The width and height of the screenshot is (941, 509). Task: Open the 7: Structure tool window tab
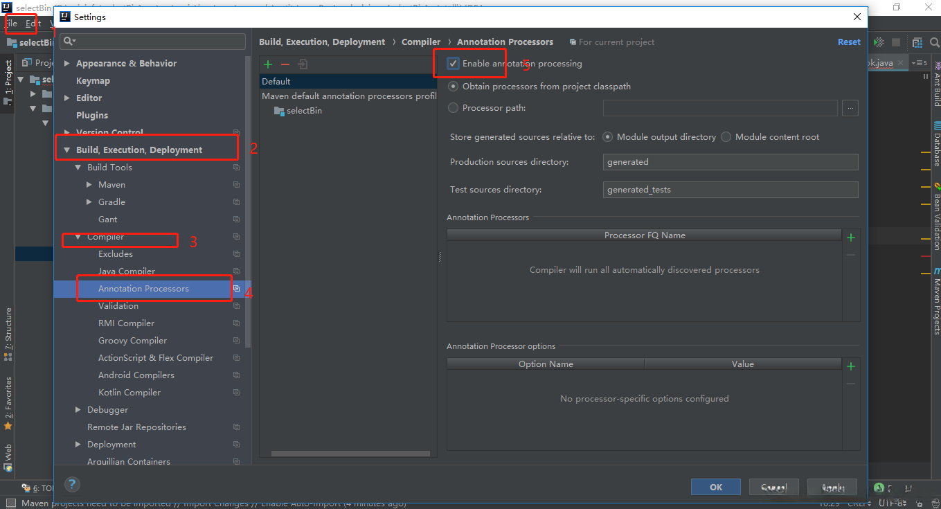tap(8, 333)
